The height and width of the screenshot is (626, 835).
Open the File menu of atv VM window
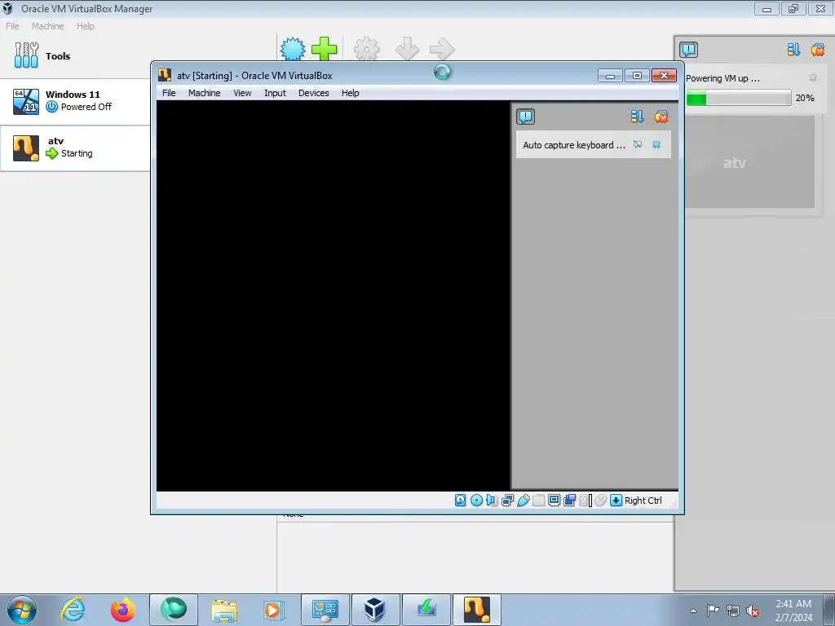(x=169, y=93)
